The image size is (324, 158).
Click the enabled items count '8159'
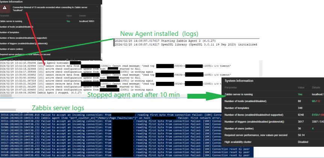point(315,115)
